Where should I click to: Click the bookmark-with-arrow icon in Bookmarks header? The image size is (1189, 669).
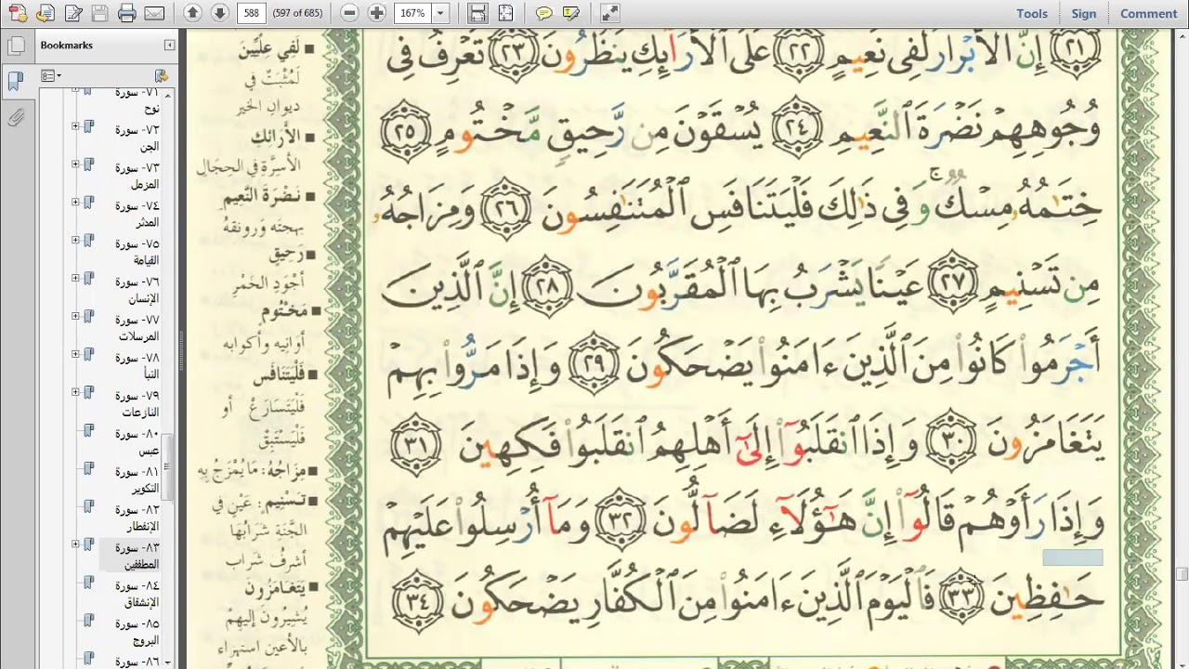tap(161, 75)
